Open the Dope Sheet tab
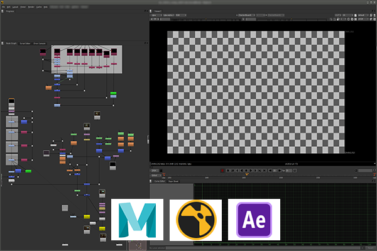Screen dimensions: 377x251 (173, 181)
